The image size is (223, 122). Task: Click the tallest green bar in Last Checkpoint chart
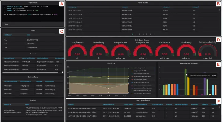tap(186, 82)
